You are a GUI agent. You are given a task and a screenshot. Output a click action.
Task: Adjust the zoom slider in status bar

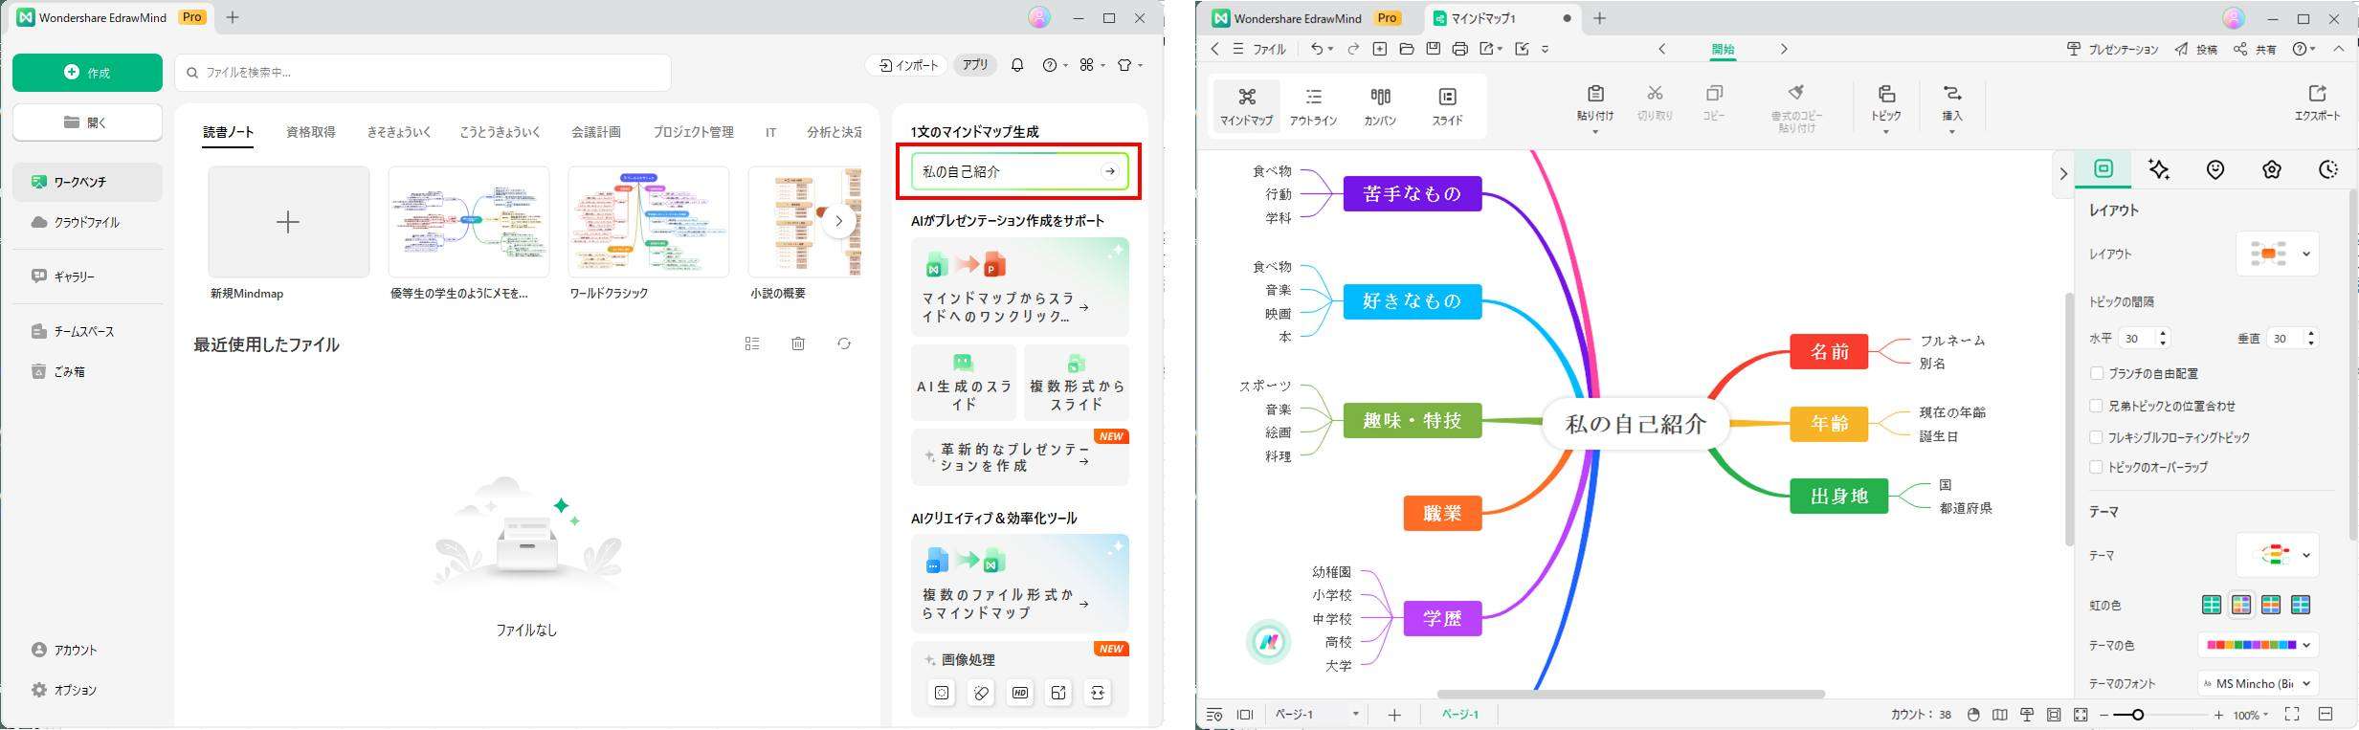coord(2137,715)
